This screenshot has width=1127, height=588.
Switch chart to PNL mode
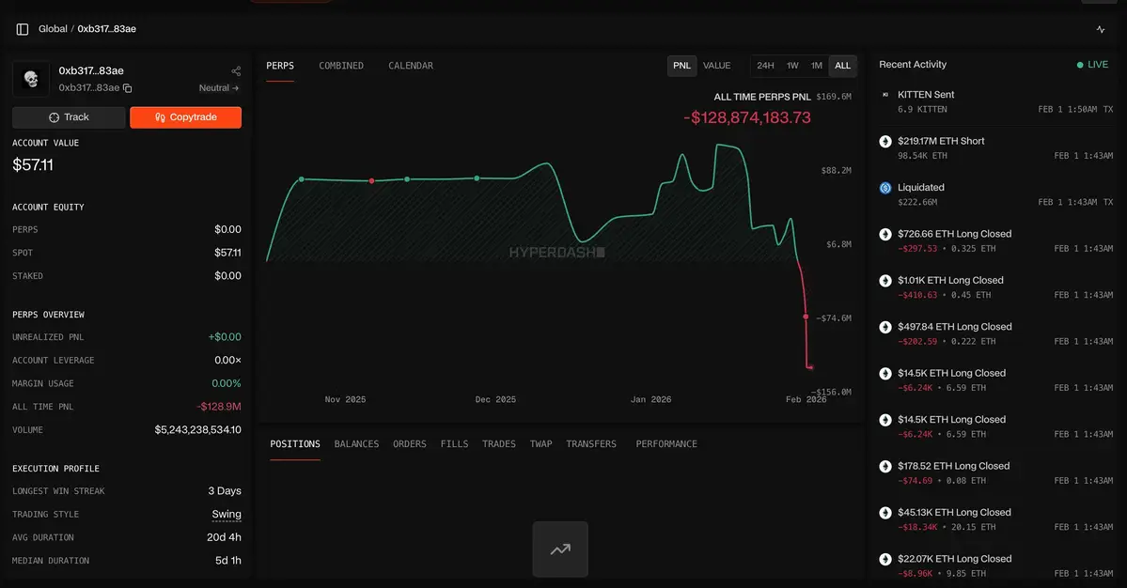point(681,66)
